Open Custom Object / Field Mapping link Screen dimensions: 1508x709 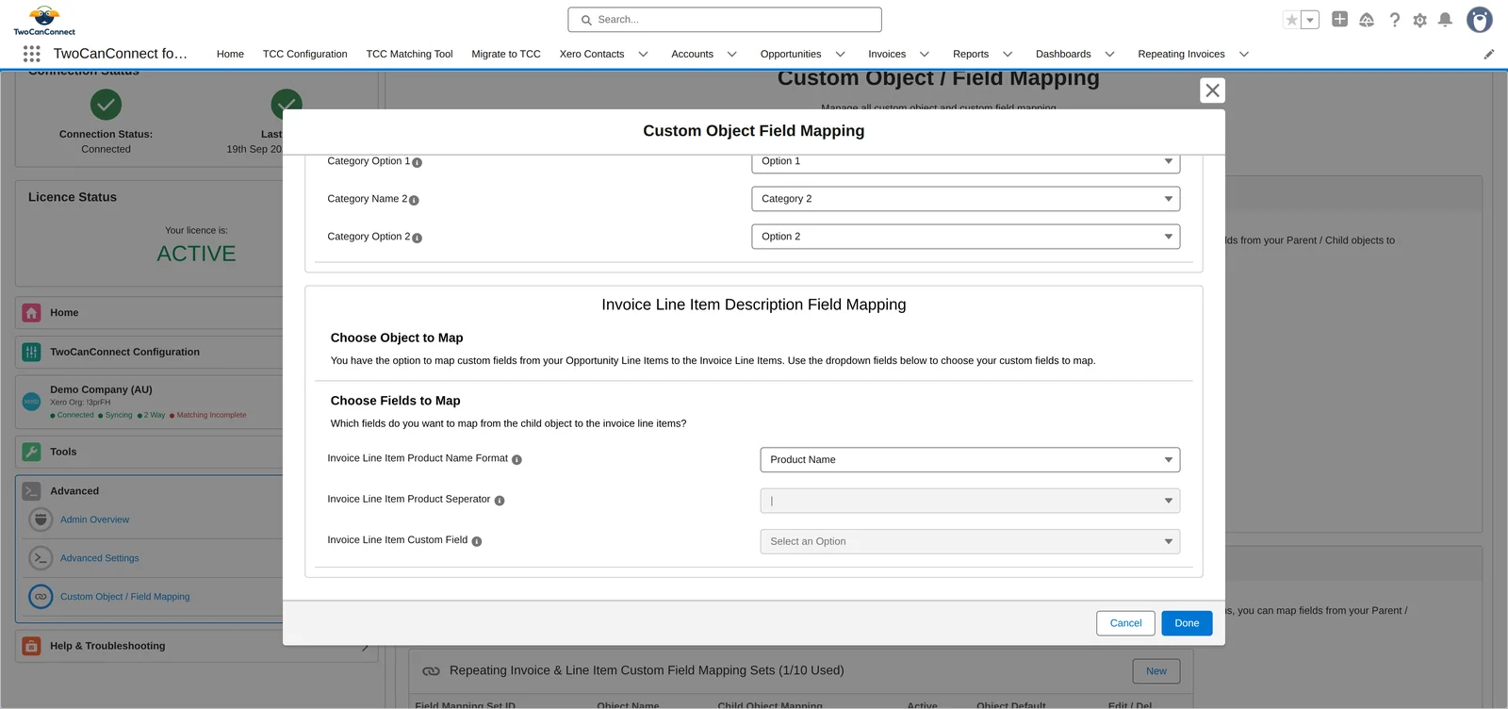(x=125, y=597)
